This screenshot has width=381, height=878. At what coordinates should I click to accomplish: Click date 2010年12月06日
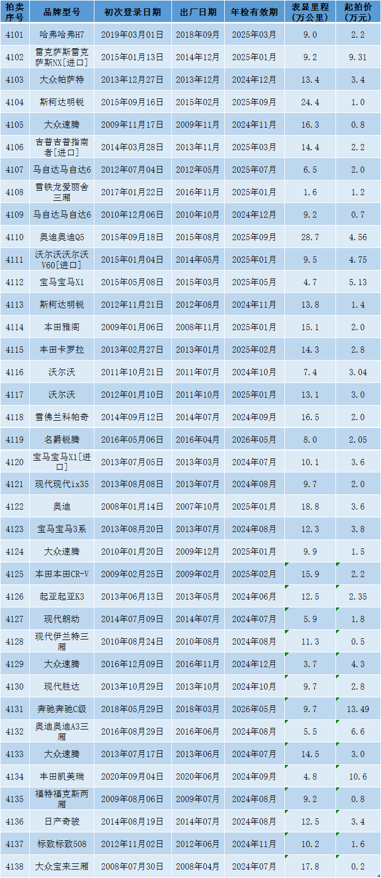click(x=132, y=215)
